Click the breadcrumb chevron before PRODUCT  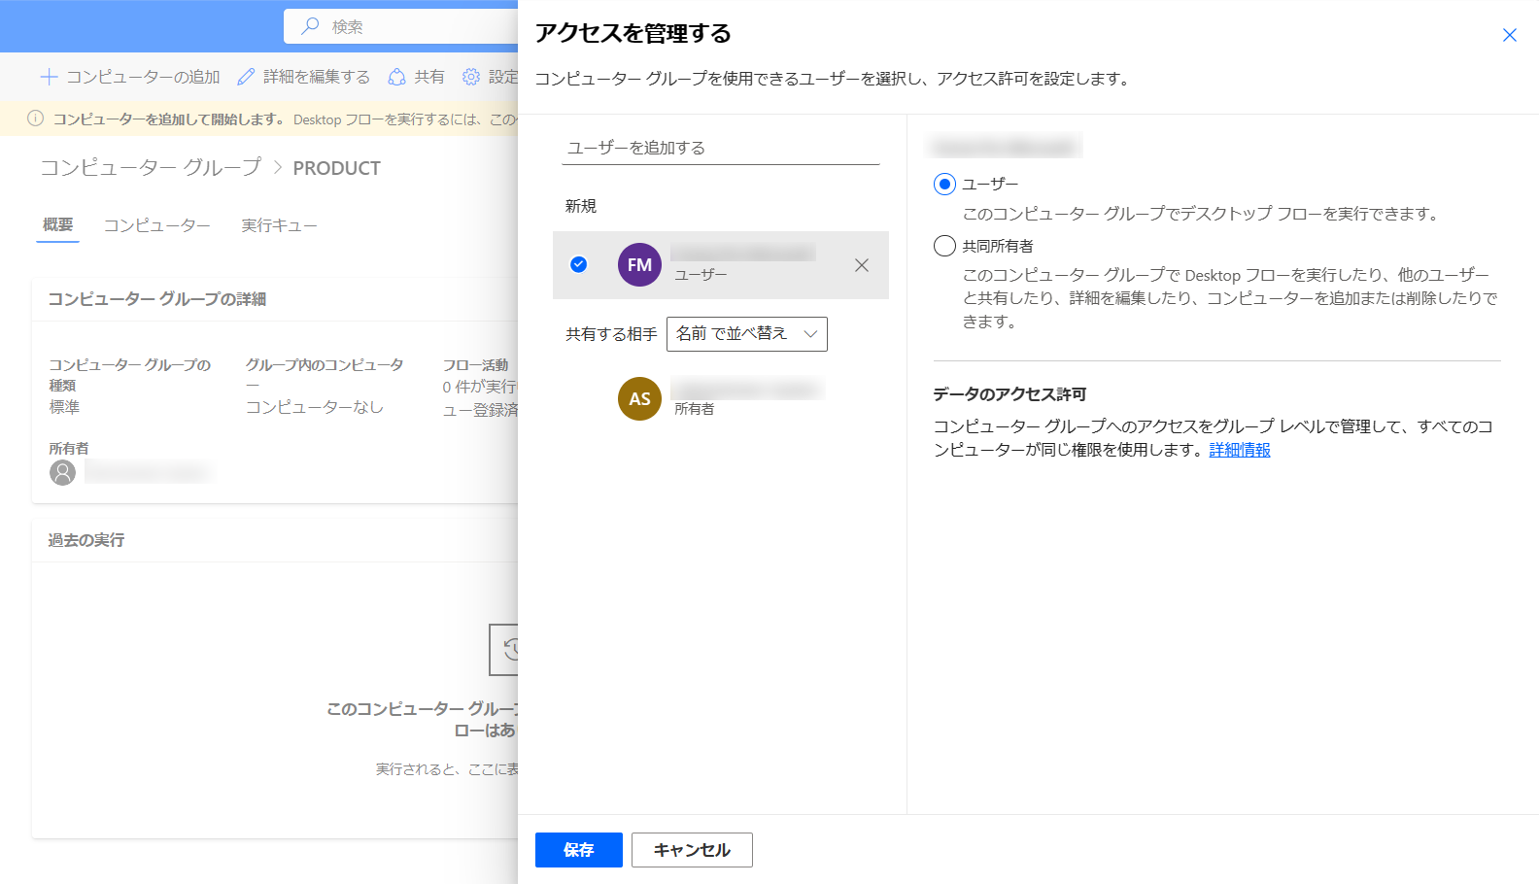pyautogui.click(x=278, y=168)
